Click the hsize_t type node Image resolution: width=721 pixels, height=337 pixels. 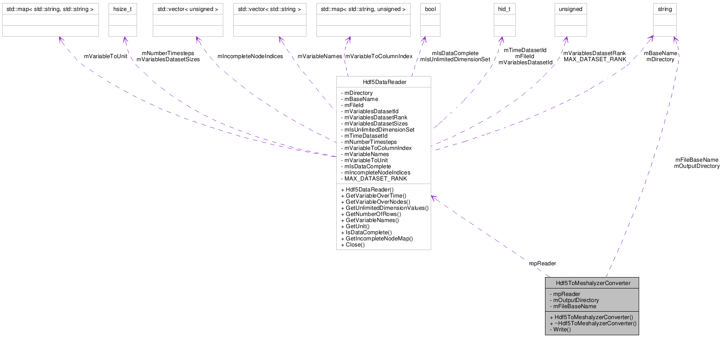[123, 20]
